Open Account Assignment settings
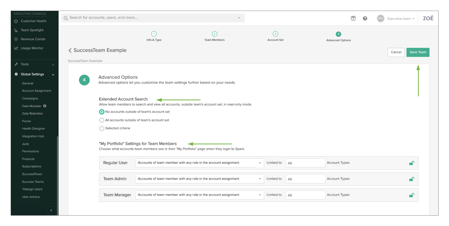Screen dimensions: 449x226 [37, 91]
